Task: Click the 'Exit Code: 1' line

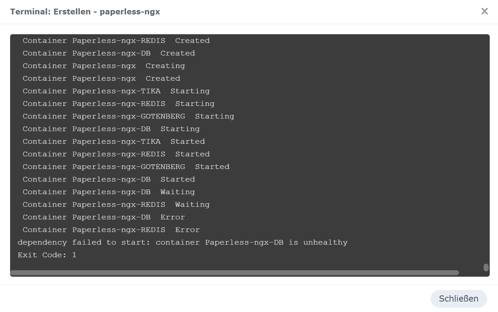Action: tap(47, 255)
